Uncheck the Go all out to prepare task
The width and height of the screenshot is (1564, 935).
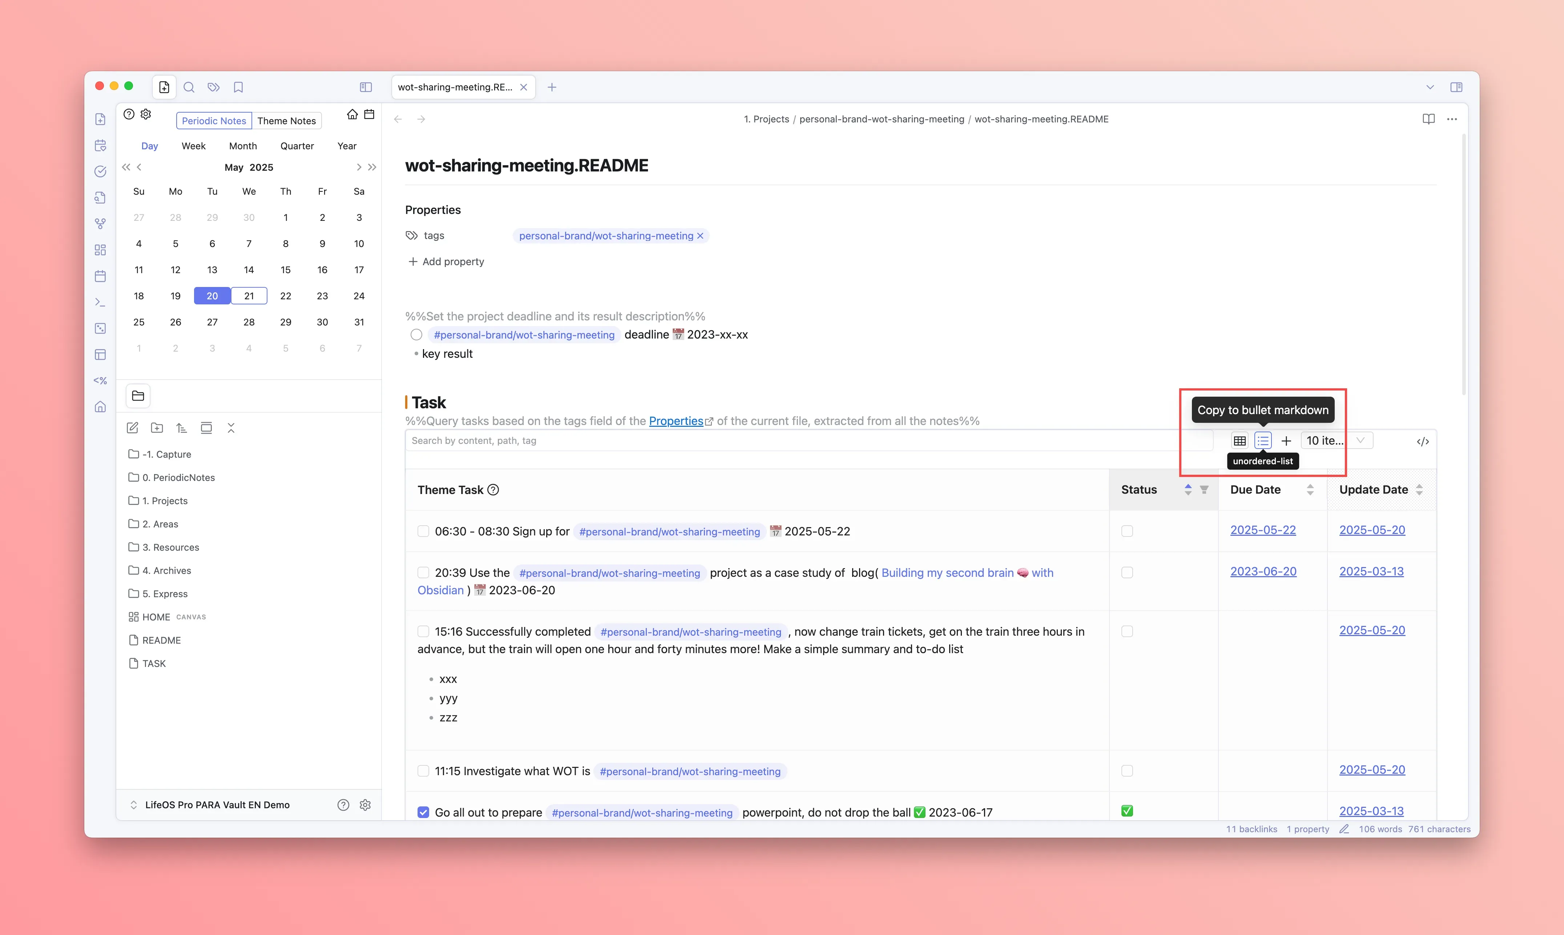(x=423, y=812)
